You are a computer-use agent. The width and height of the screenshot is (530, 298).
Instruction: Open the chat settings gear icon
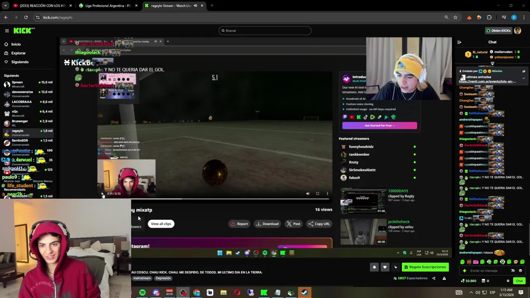[x=508, y=281]
